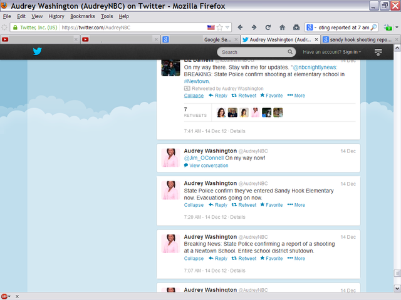
Task: Favorite Liz Dahlem's retweeted tweet
Action: 271,96
